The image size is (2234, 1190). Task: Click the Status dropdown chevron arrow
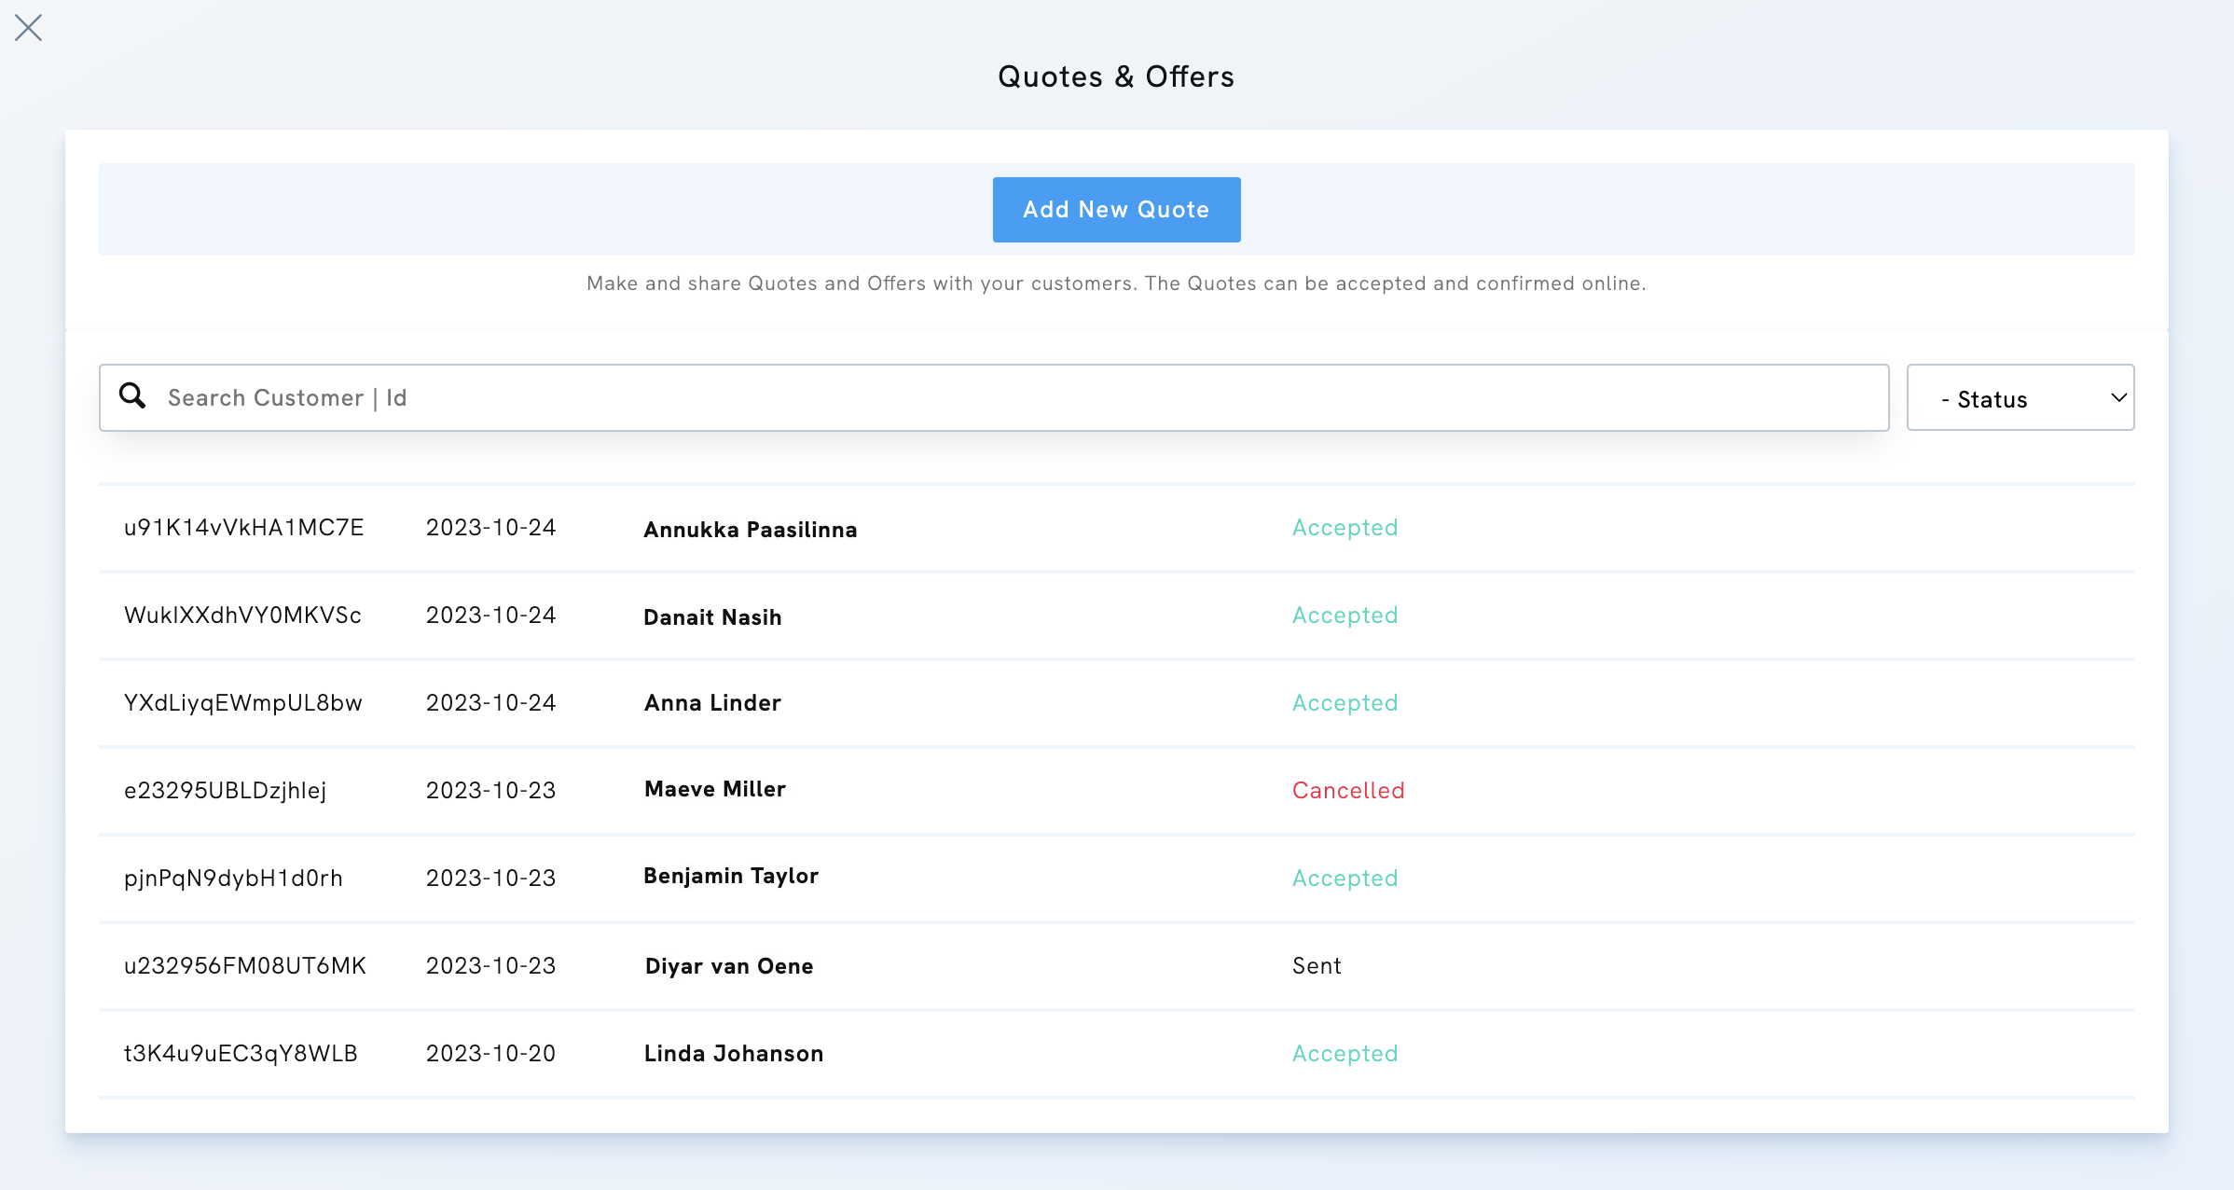tap(2118, 398)
